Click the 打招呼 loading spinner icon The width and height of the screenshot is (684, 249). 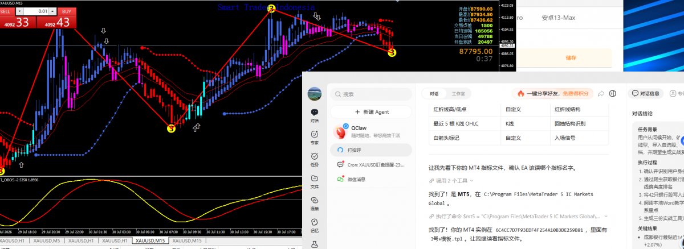[340, 150]
